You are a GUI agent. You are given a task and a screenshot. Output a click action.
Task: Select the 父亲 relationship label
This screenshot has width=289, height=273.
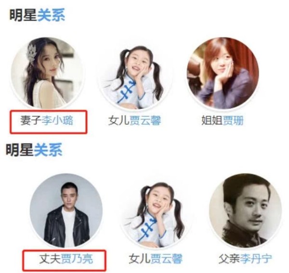[x=229, y=259]
